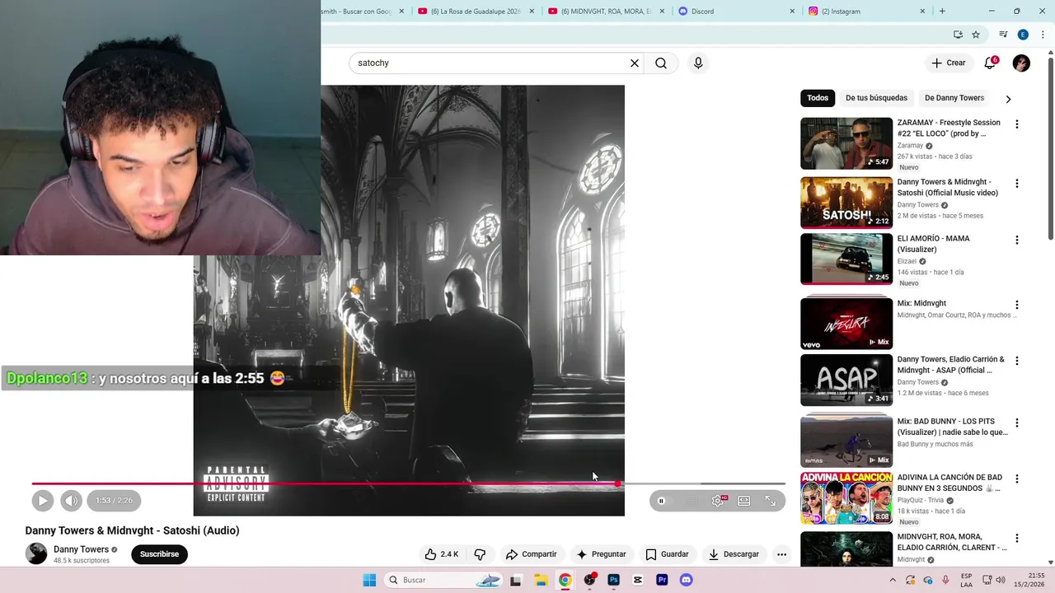Install app icon in address bar
The image size is (1055, 593).
click(958, 35)
